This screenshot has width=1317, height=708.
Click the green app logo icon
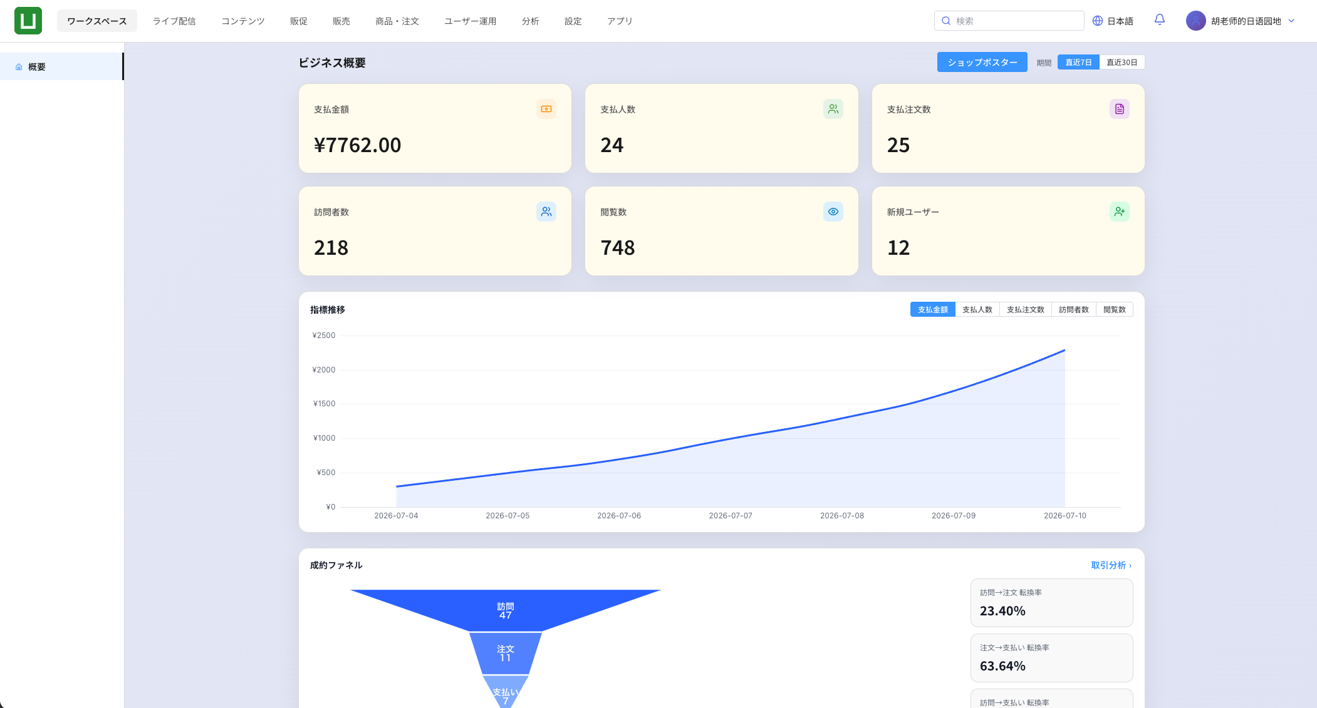pyautogui.click(x=28, y=21)
